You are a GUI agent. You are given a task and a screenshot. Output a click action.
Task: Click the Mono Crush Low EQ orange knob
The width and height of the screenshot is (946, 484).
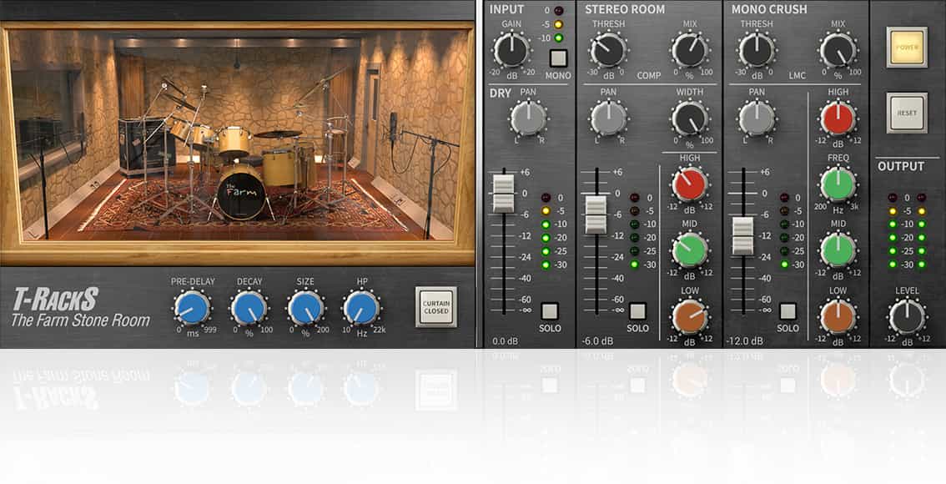[838, 317]
